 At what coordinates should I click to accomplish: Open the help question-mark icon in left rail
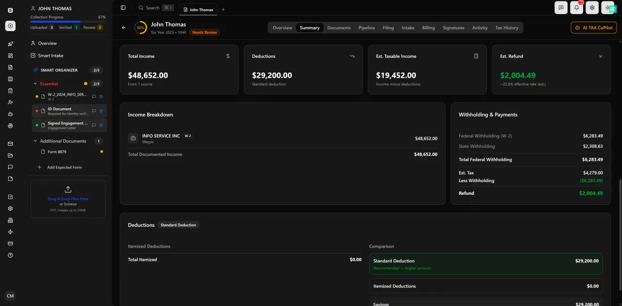[x=10, y=255]
